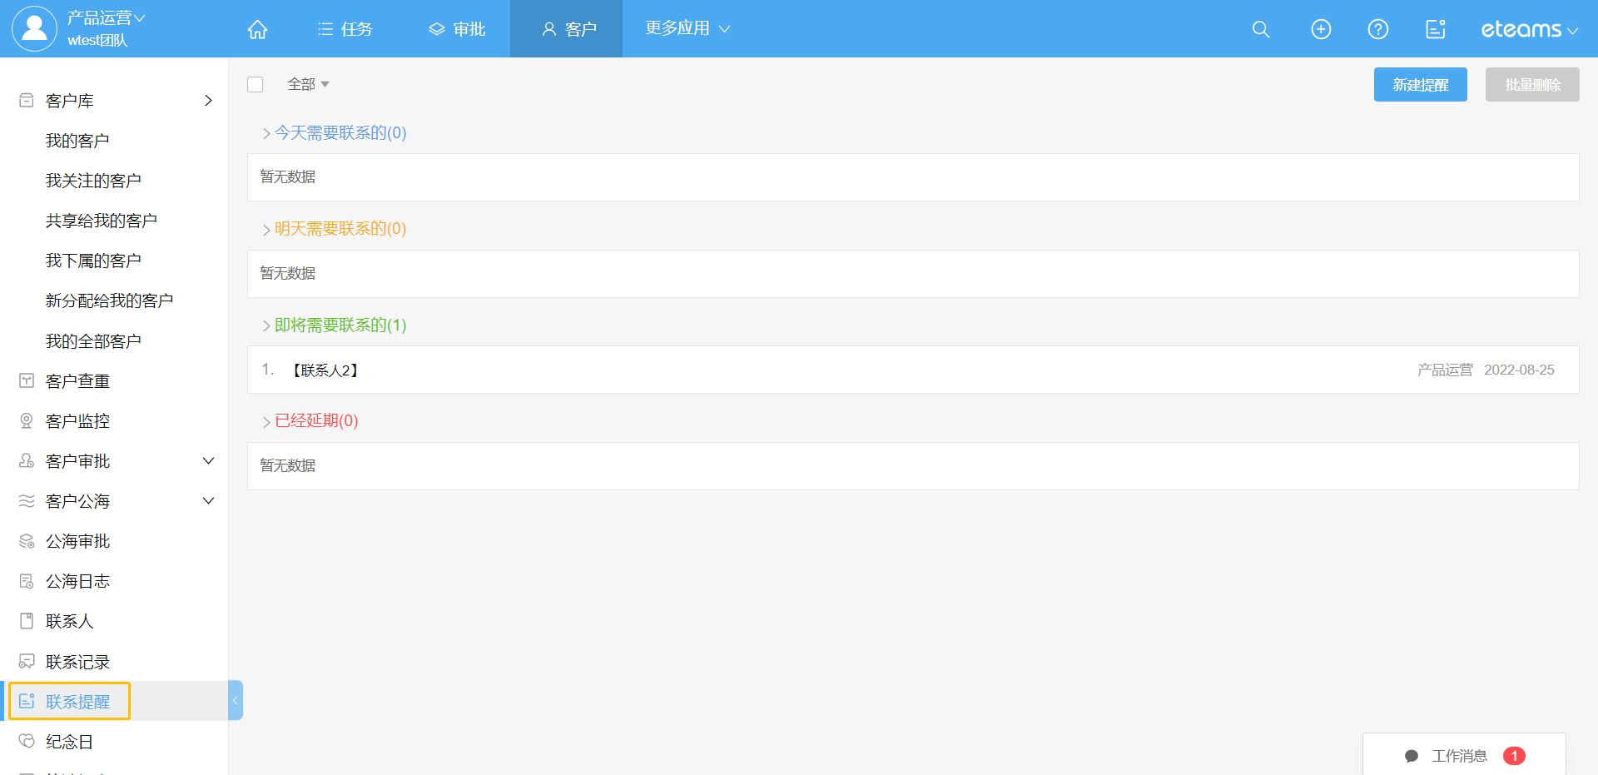Click the user avatar icon

click(x=34, y=28)
